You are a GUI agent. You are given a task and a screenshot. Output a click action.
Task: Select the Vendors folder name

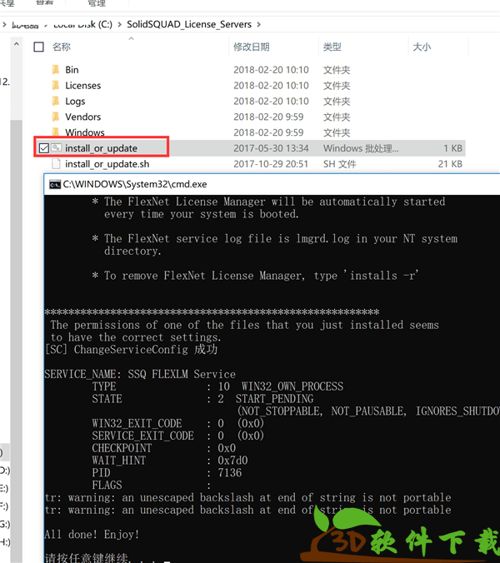(x=83, y=117)
